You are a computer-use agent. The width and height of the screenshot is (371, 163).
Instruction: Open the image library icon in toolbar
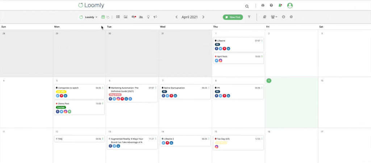[126, 17]
